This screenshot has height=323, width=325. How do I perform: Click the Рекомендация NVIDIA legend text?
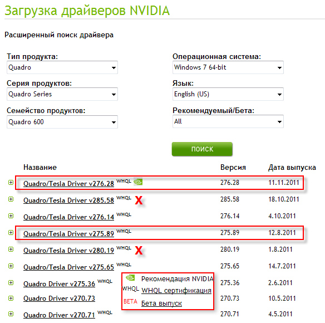coord(178,279)
